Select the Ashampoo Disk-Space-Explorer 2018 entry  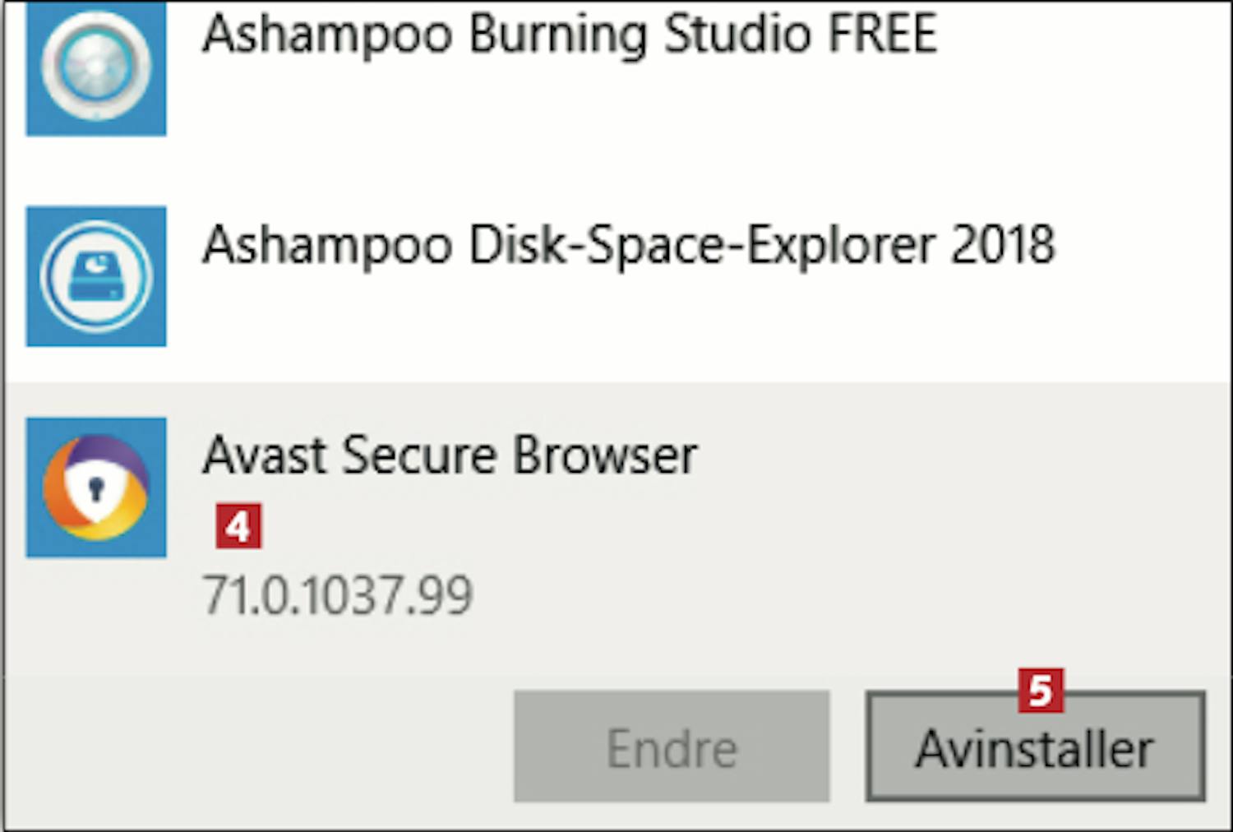[616, 276]
